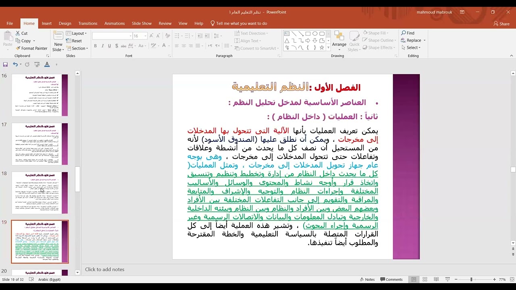This screenshot has height=290, width=516.
Task: Select the line arrow shape
Action: pyautogui.click(x=301, y=34)
